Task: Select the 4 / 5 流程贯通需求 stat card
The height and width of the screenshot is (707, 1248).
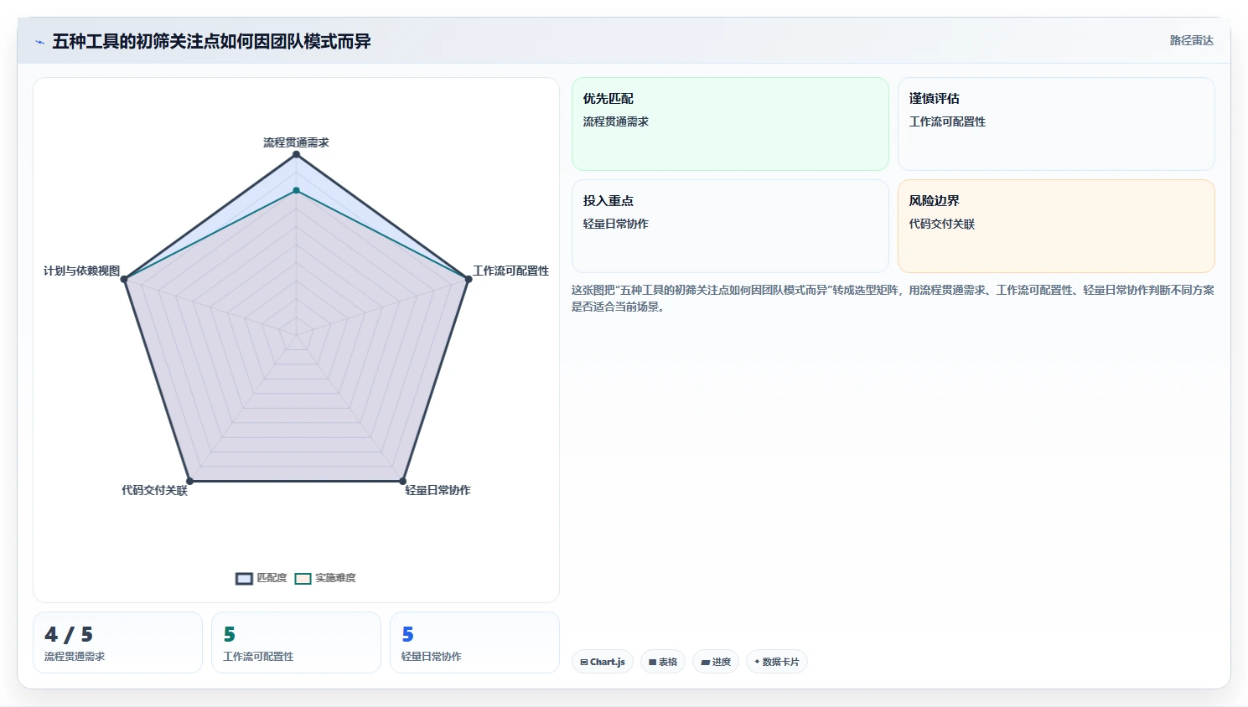Action: pyautogui.click(x=117, y=642)
